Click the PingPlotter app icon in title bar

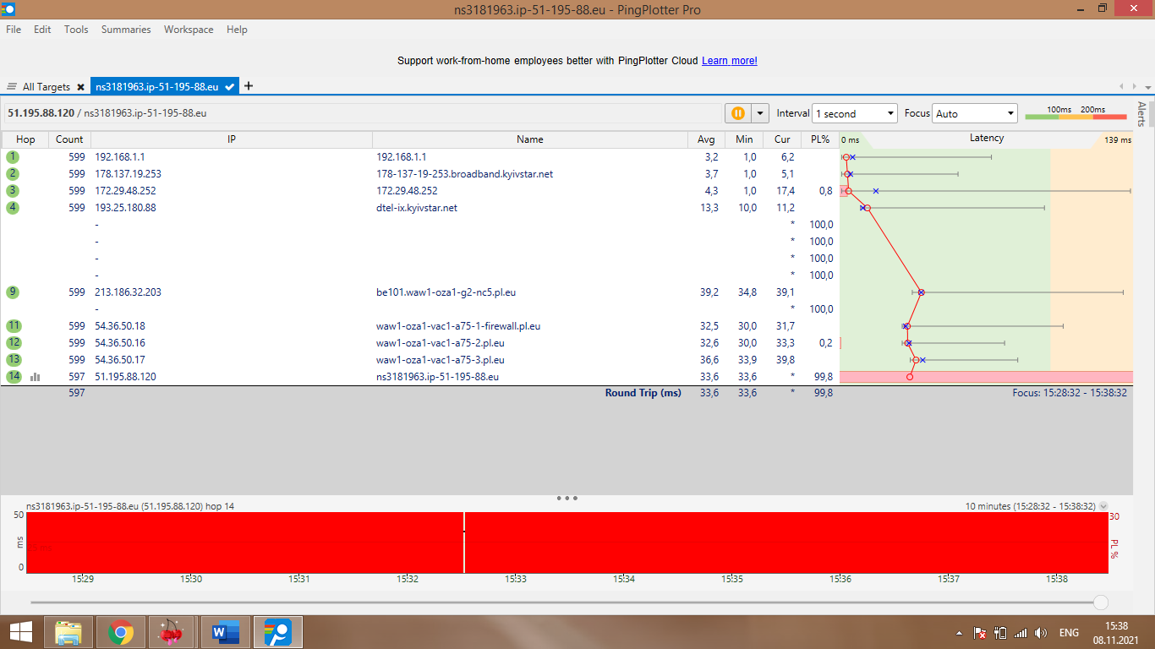(8, 8)
